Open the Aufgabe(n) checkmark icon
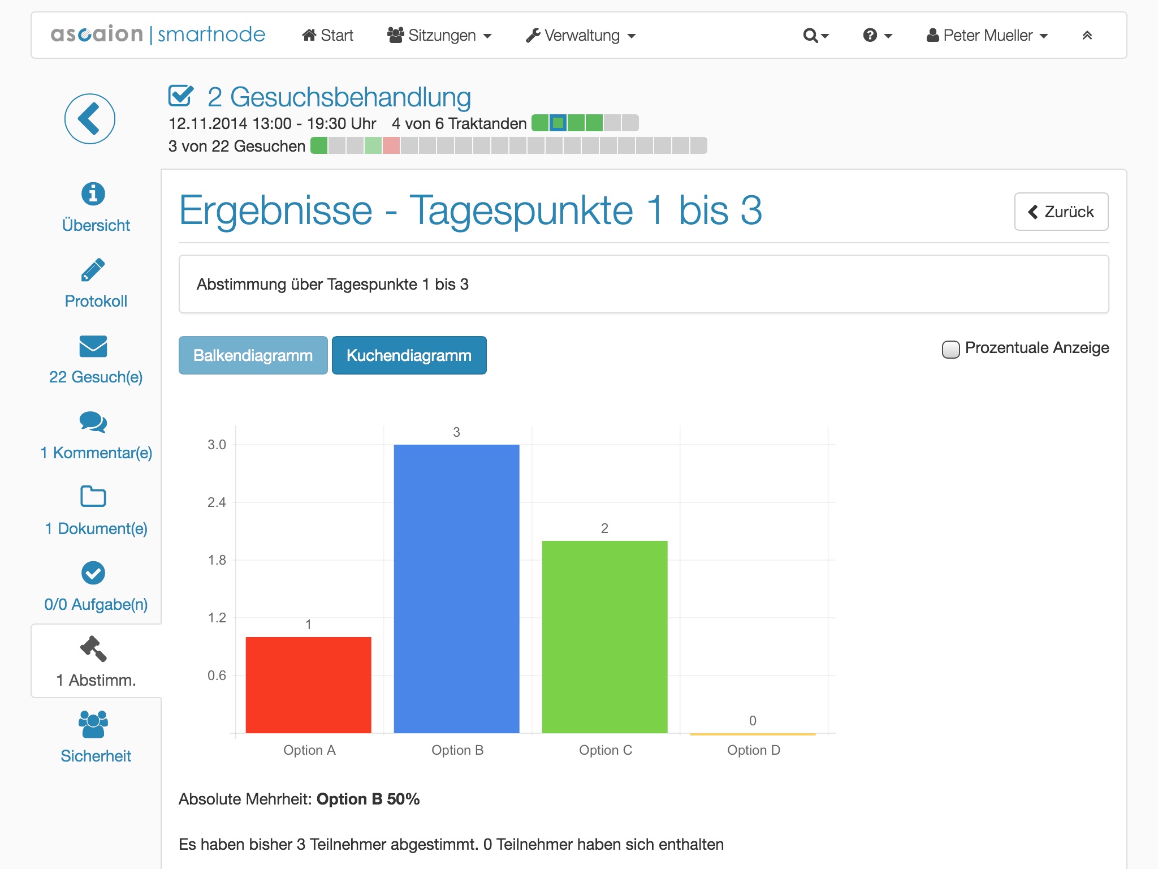Viewport: 1158px width, 869px height. click(93, 573)
